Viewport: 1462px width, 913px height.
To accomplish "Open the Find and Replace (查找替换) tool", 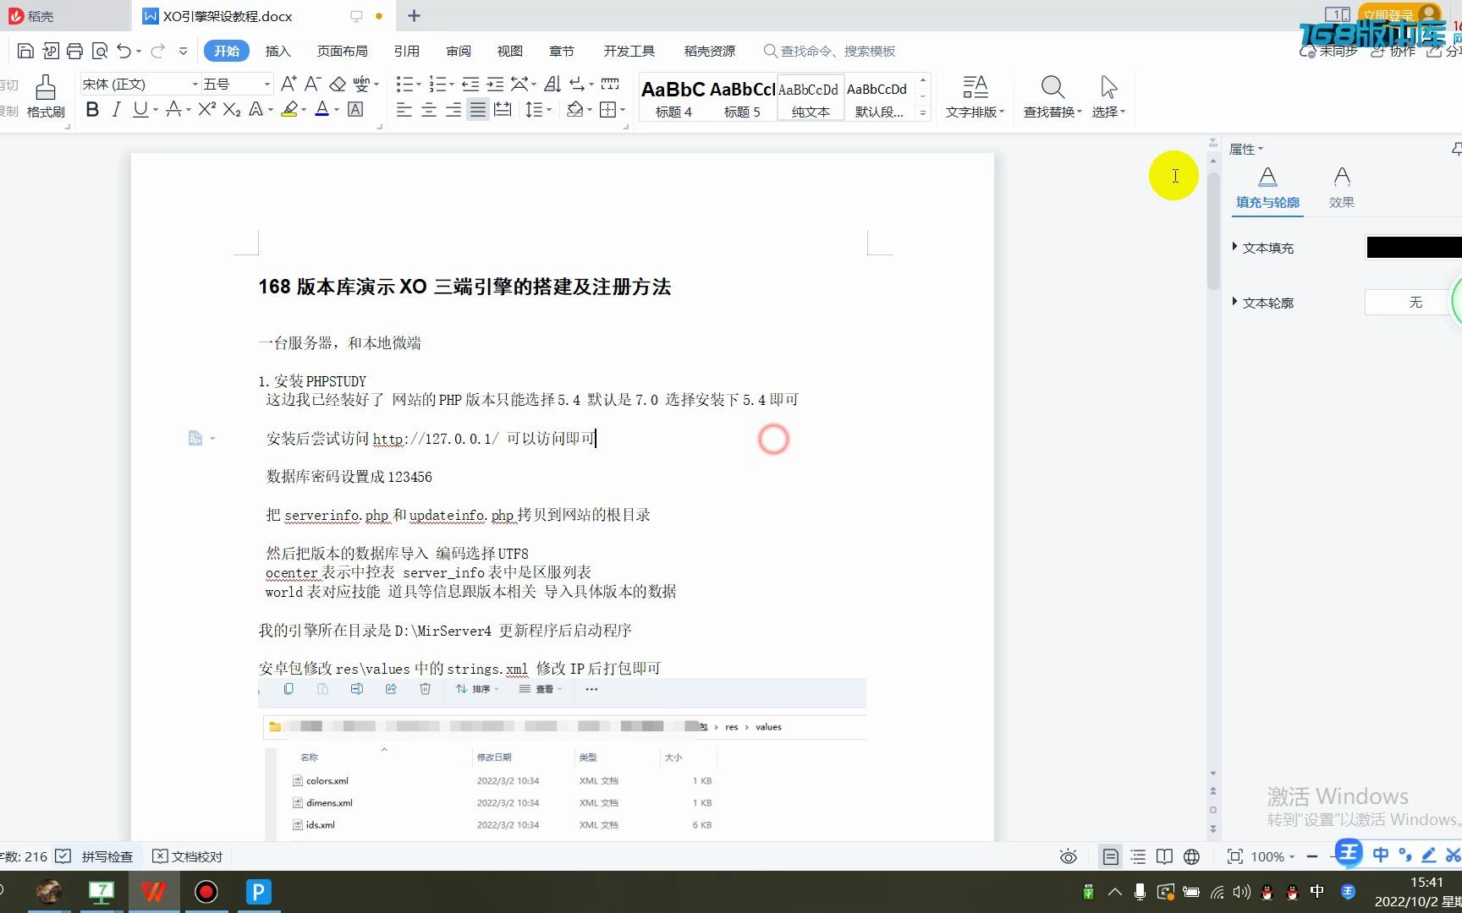I will [1053, 96].
